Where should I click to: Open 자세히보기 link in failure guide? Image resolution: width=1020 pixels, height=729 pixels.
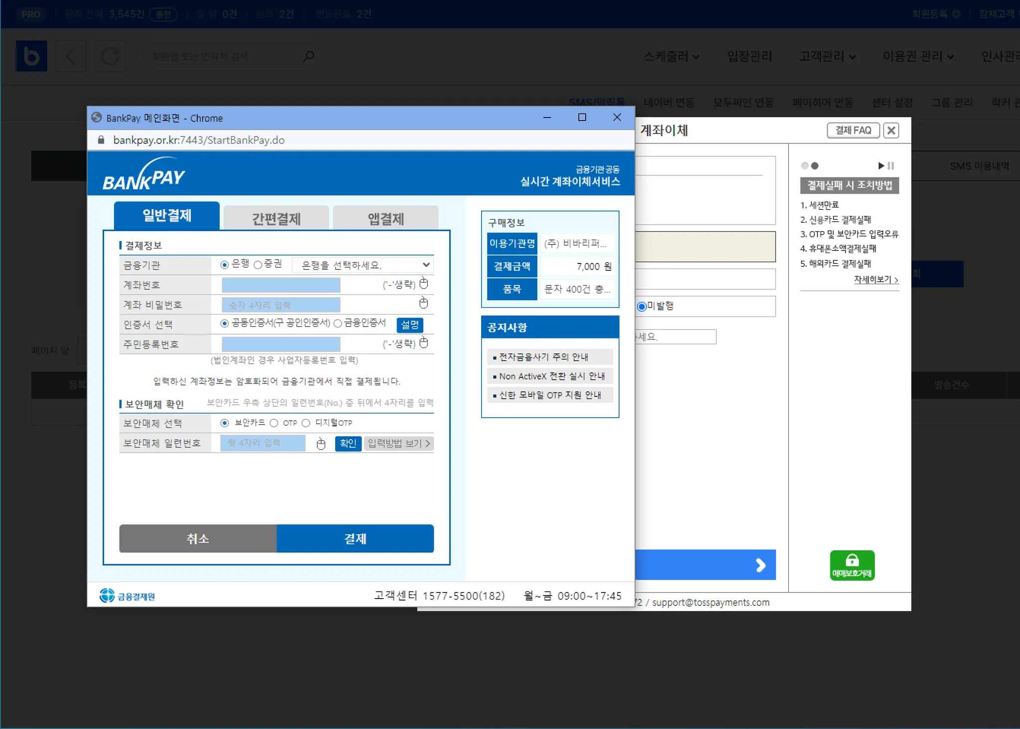[876, 280]
